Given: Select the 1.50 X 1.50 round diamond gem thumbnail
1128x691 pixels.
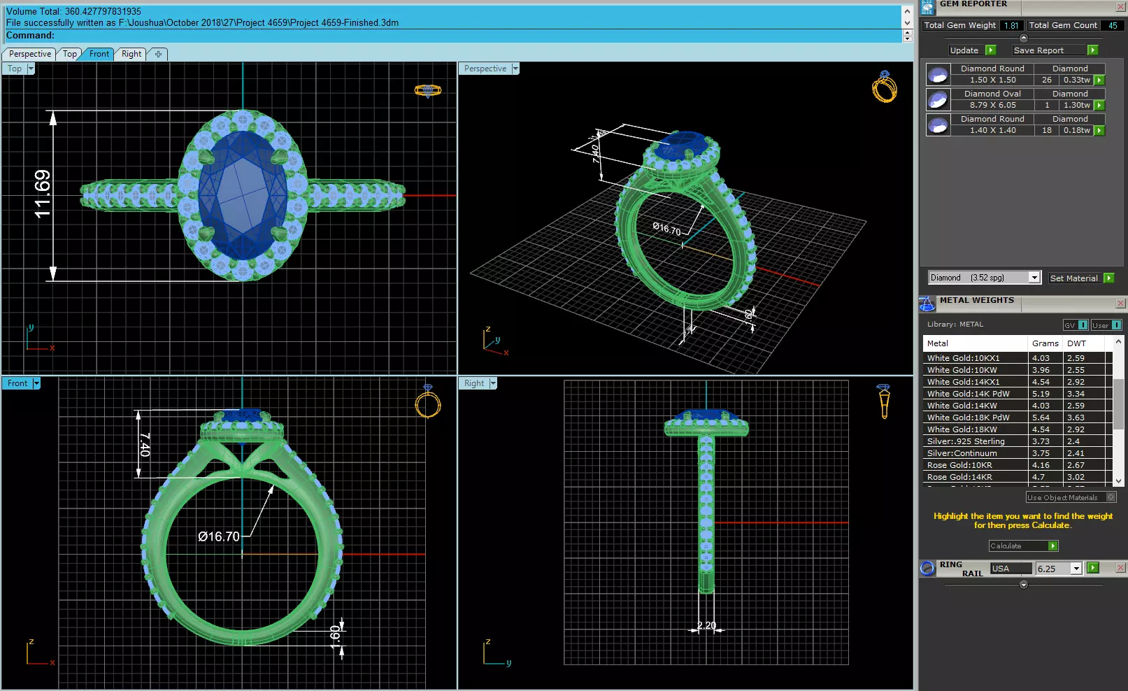Looking at the screenshot, I should coord(938,74).
